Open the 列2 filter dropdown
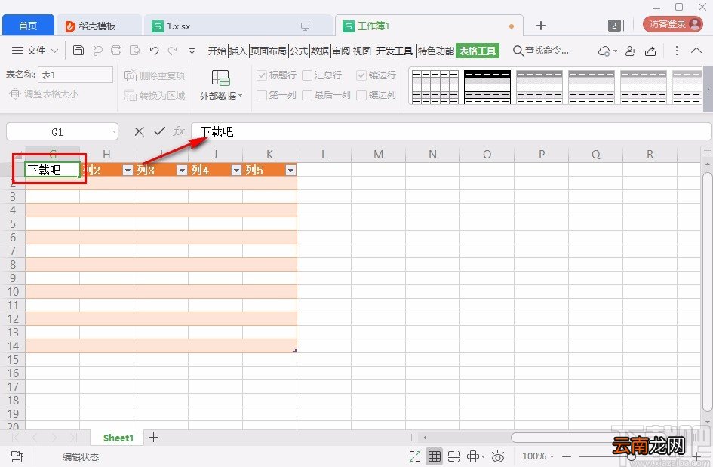Viewport: 713px width, 467px height. pyautogui.click(x=128, y=170)
